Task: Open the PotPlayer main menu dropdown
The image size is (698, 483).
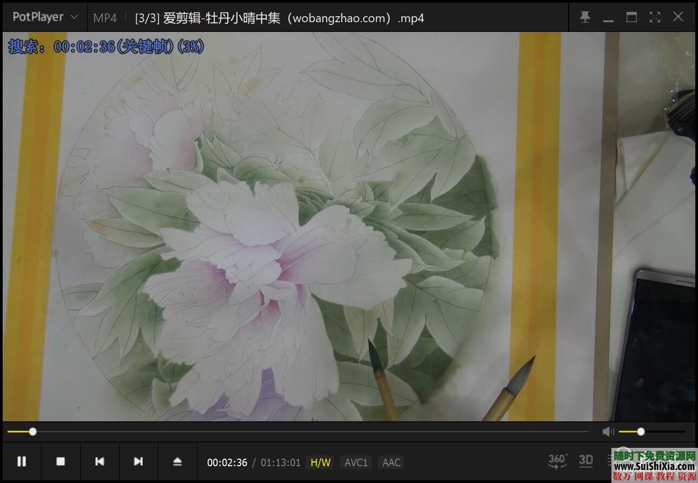Action: tap(45, 17)
